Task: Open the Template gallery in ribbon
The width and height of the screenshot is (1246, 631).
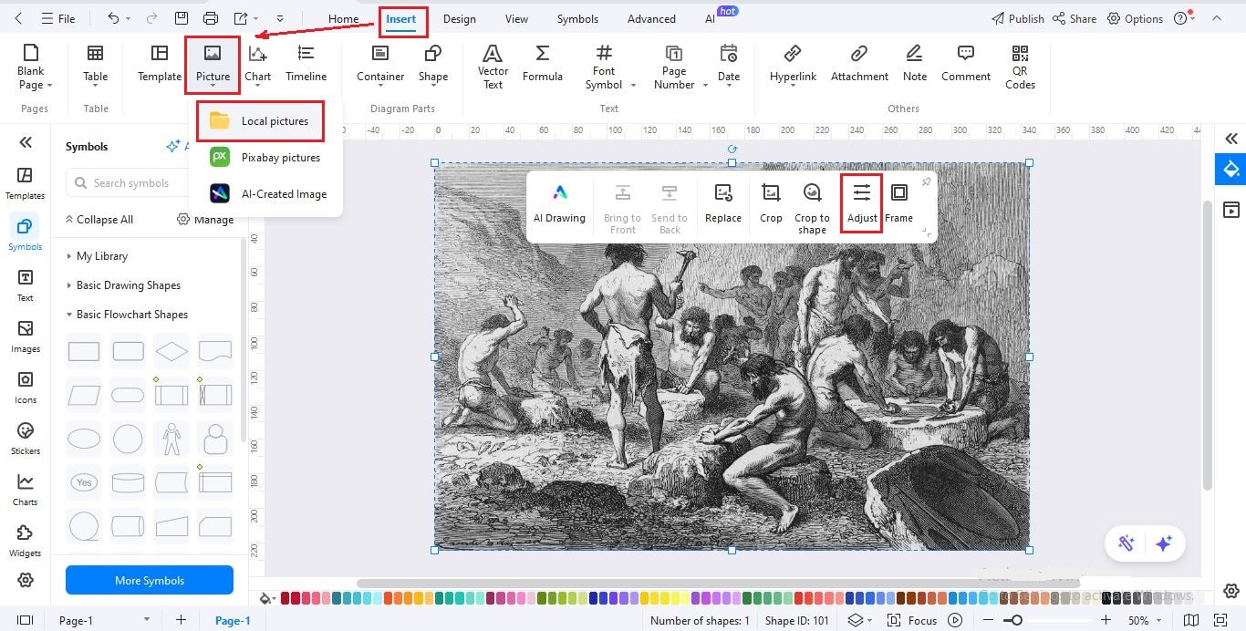Action: 160,64
